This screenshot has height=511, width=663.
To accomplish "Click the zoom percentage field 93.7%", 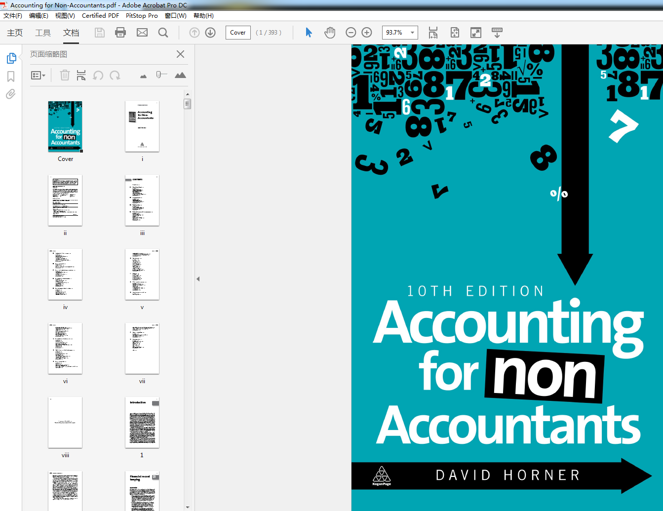I will [x=394, y=33].
